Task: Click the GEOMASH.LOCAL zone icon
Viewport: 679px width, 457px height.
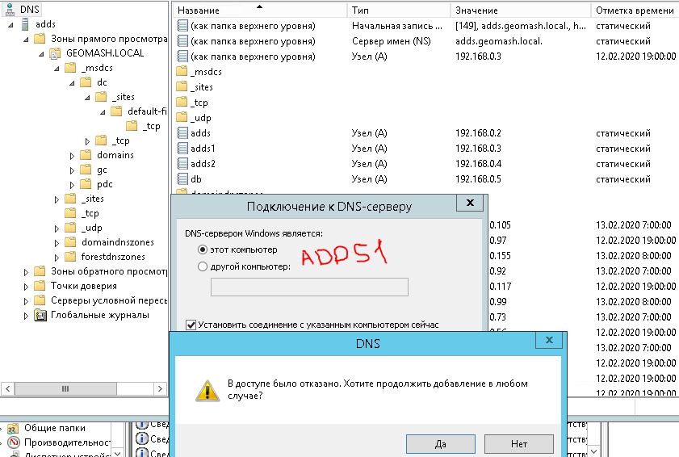Action: click(x=55, y=53)
